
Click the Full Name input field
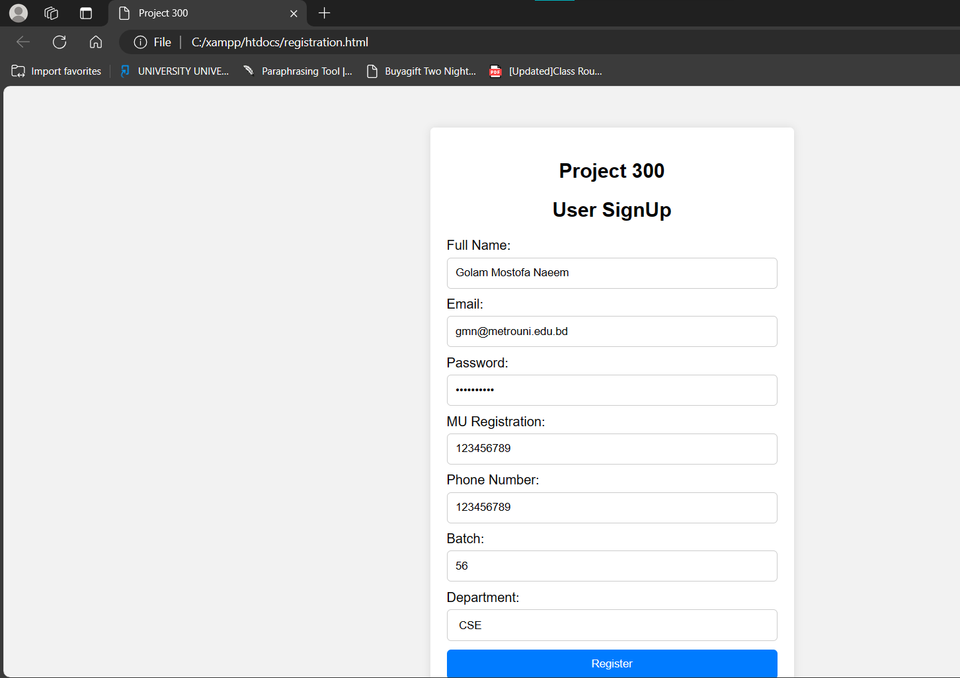point(612,273)
